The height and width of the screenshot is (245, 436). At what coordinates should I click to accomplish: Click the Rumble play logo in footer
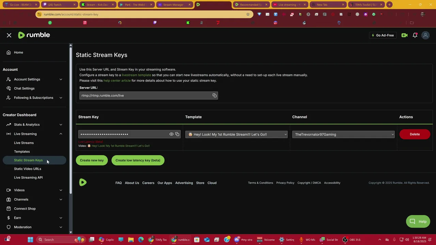[x=83, y=182]
